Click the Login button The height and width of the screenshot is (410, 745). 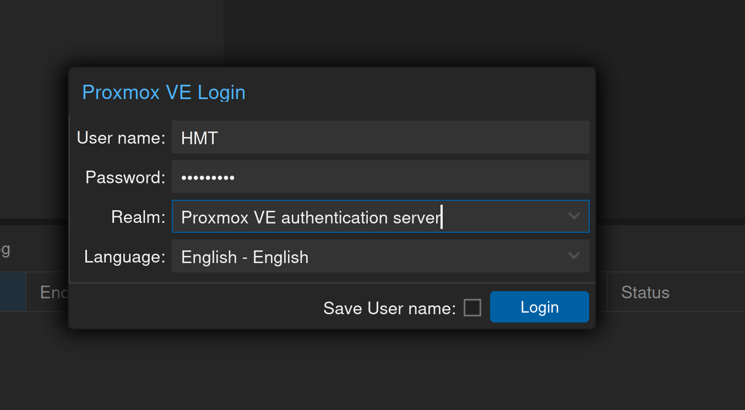click(540, 307)
